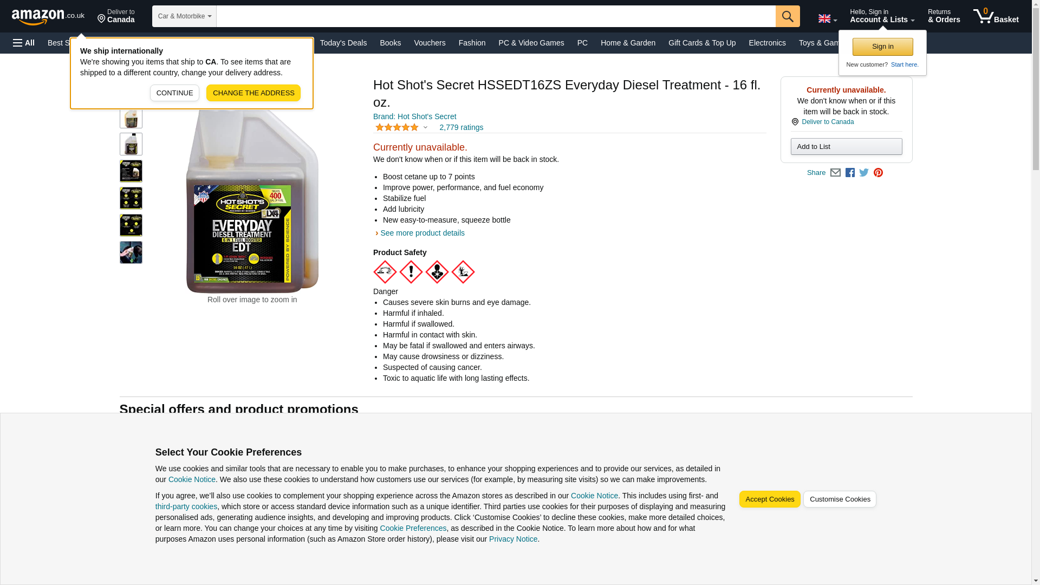Open Today's Deals in navigation bar
The image size is (1040, 585).
pos(343,43)
